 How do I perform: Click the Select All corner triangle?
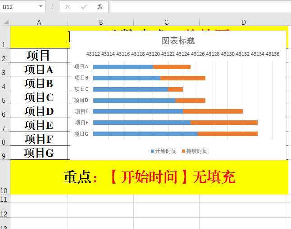[x=5, y=22]
